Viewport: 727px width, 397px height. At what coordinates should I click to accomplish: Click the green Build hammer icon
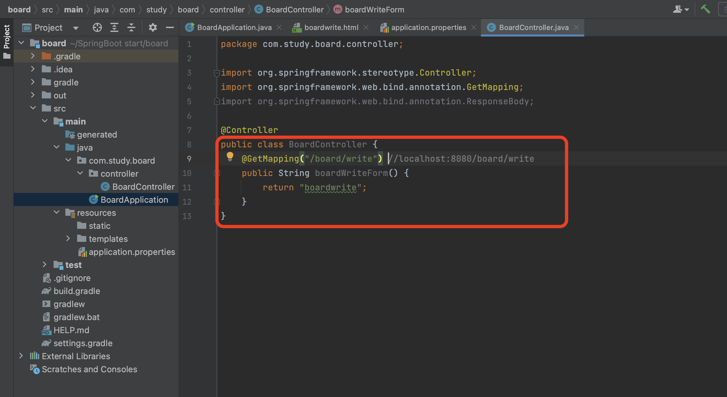705,9
